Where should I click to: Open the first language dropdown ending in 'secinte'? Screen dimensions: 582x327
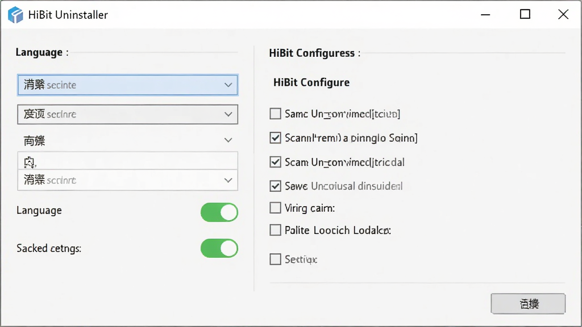[x=127, y=85]
